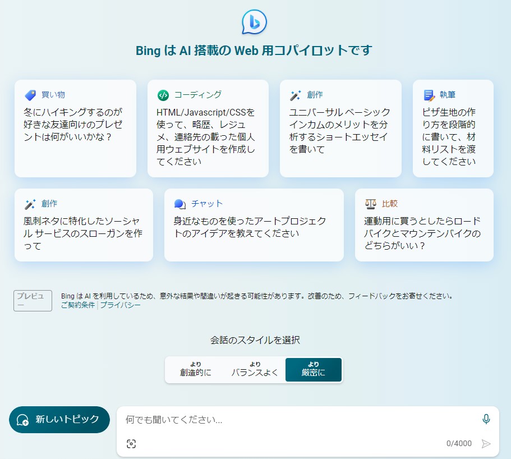Start a new topic with 新しいトピック button
Screen dimensions: 511x459
(x=59, y=420)
